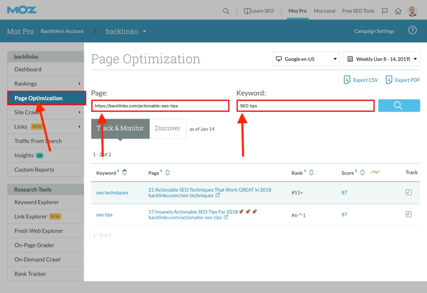The image size is (427, 293).
Task: Click the Export CSV download icon
Action: click(347, 80)
